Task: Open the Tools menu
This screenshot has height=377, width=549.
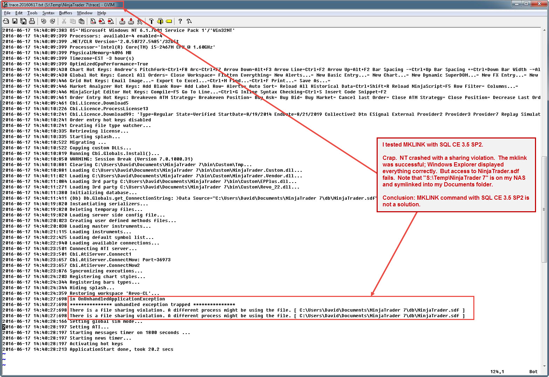Action: coord(32,13)
